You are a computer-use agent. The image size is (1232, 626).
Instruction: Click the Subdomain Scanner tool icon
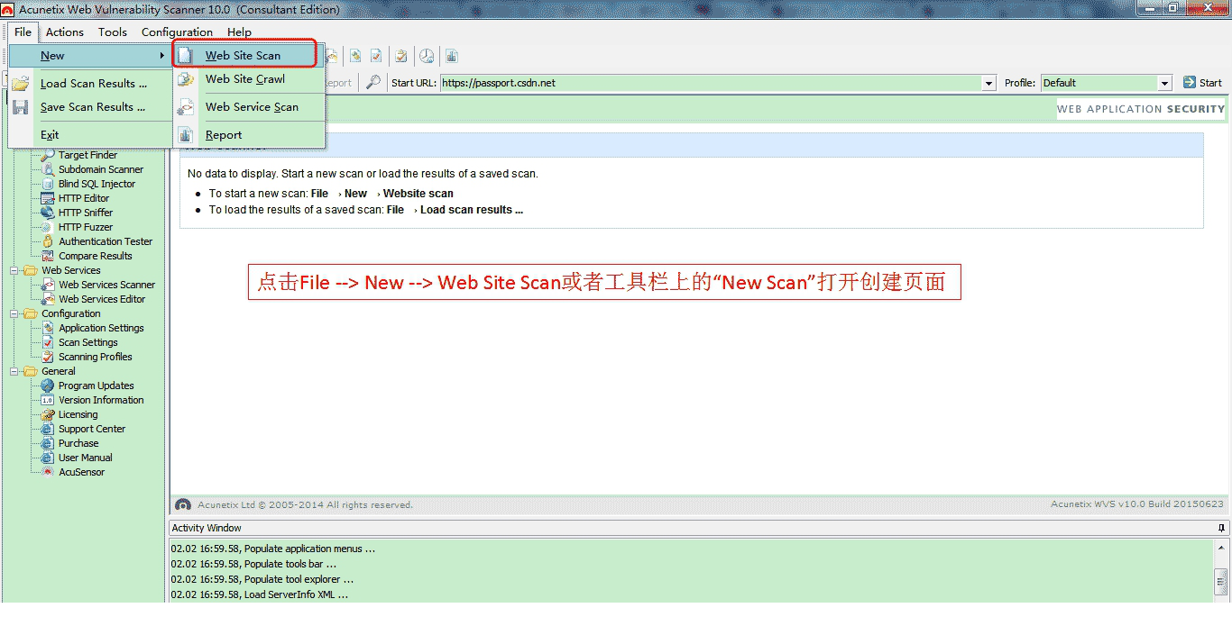(47, 169)
